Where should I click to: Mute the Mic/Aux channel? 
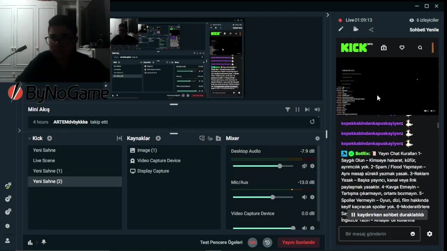(x=304, y=197)
